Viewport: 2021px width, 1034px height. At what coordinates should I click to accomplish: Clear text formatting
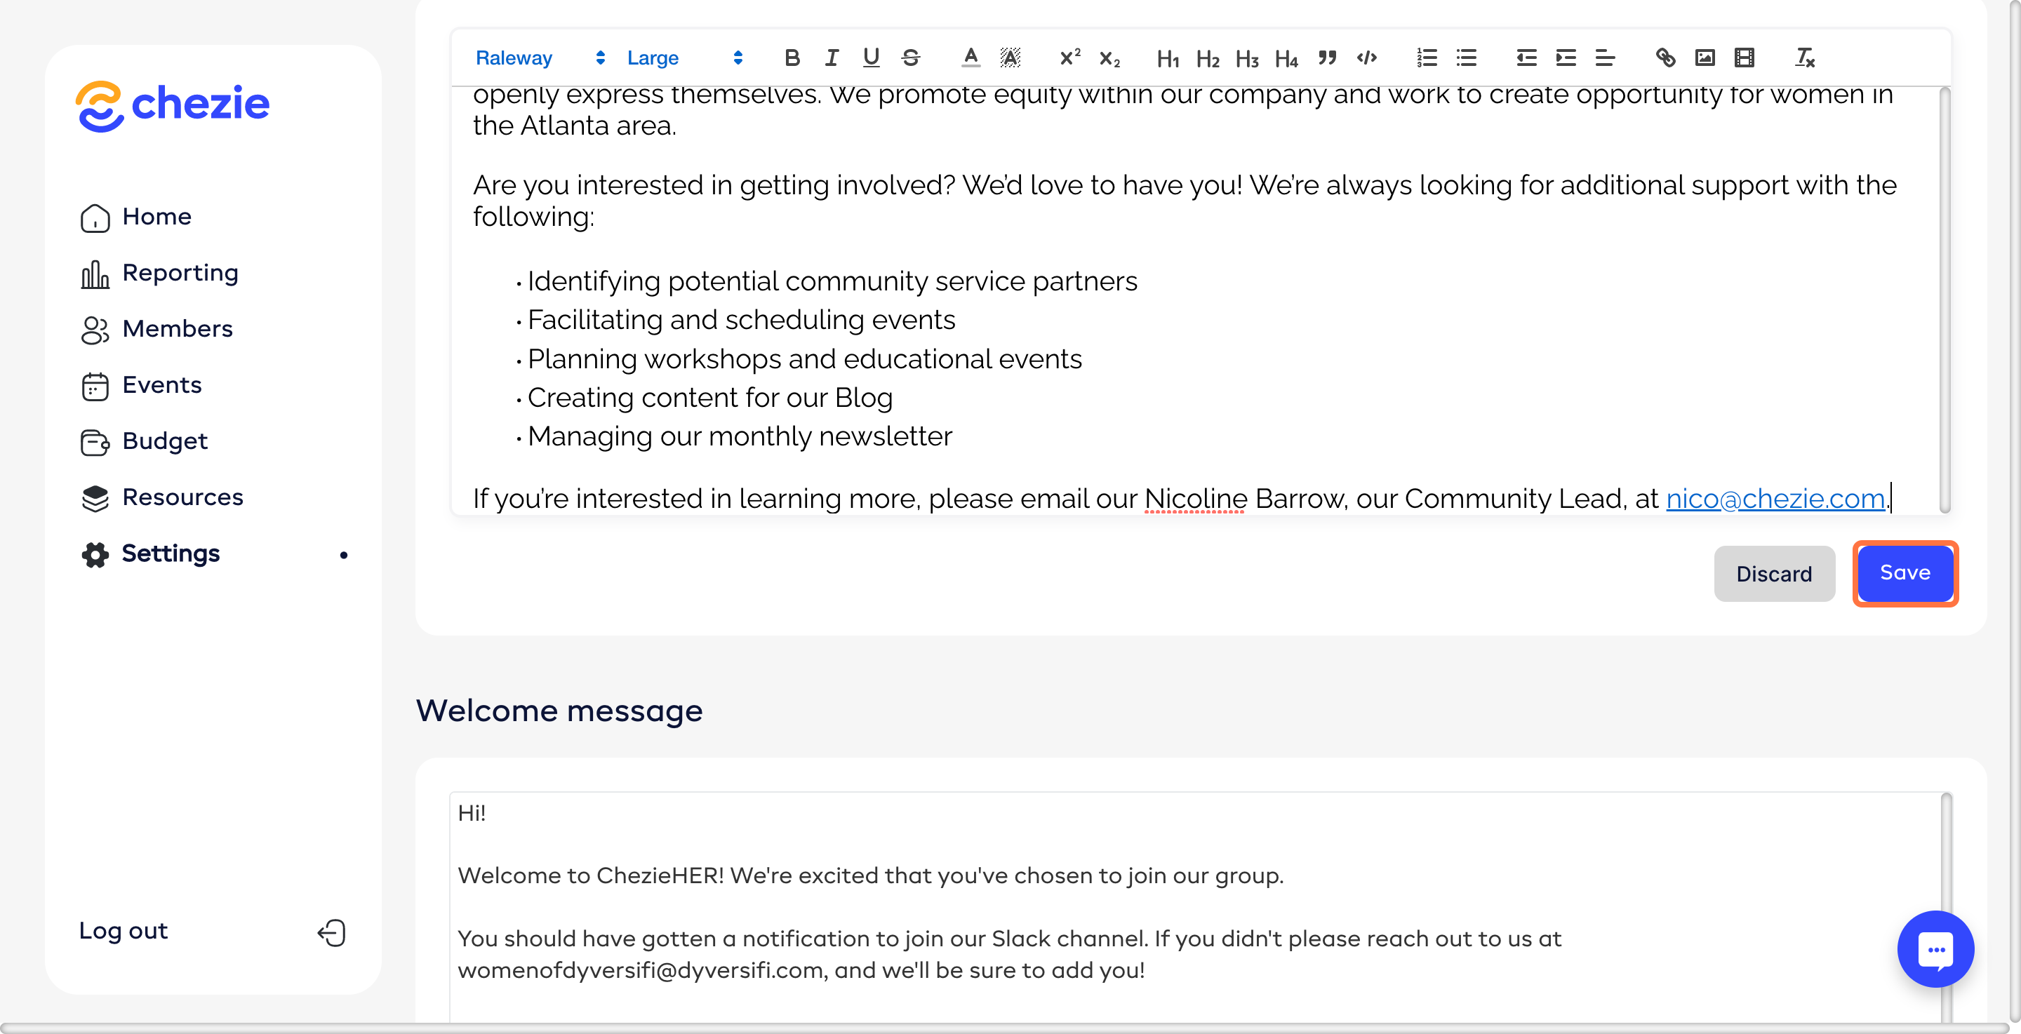pyautogui.click(x=1803, y=58)
